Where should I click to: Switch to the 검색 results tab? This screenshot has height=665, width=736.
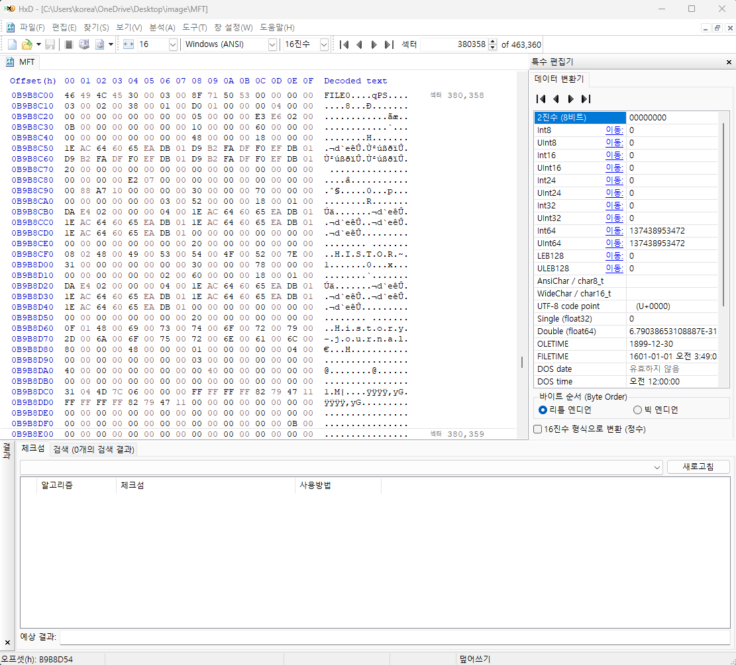point(93,449)
